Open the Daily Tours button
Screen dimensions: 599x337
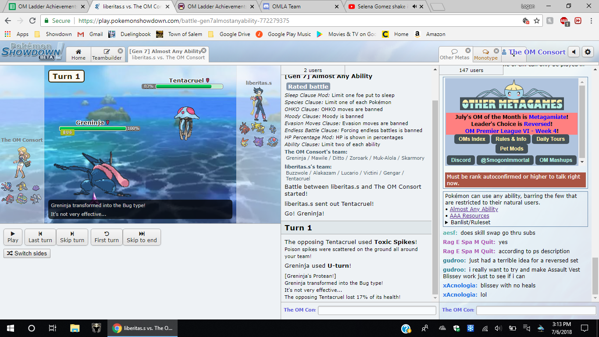coord(550,139)
